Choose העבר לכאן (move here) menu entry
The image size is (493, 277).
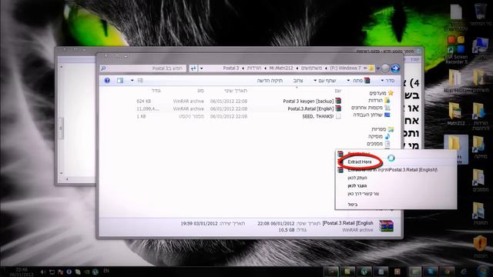357,185
